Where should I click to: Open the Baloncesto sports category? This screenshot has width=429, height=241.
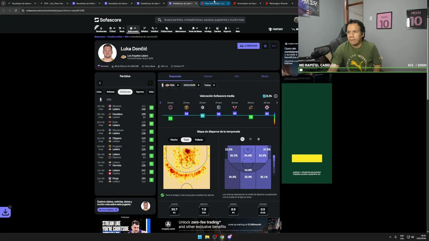click(x=133, y=29)
